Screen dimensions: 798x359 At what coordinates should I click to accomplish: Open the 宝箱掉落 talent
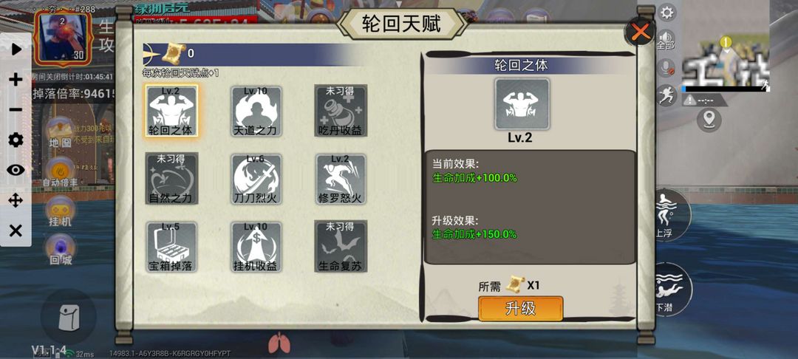point(171,247)
